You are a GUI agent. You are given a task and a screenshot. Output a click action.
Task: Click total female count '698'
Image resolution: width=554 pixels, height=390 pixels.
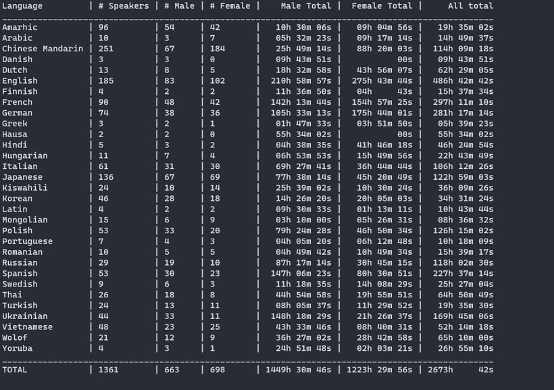pyautogui.click(x=218, y=370)
